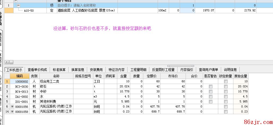Check 锁定数量 for 其他材料费 row
Image resolution: width=273 pixels, height=125 pixels.
[x=226, y=101]
